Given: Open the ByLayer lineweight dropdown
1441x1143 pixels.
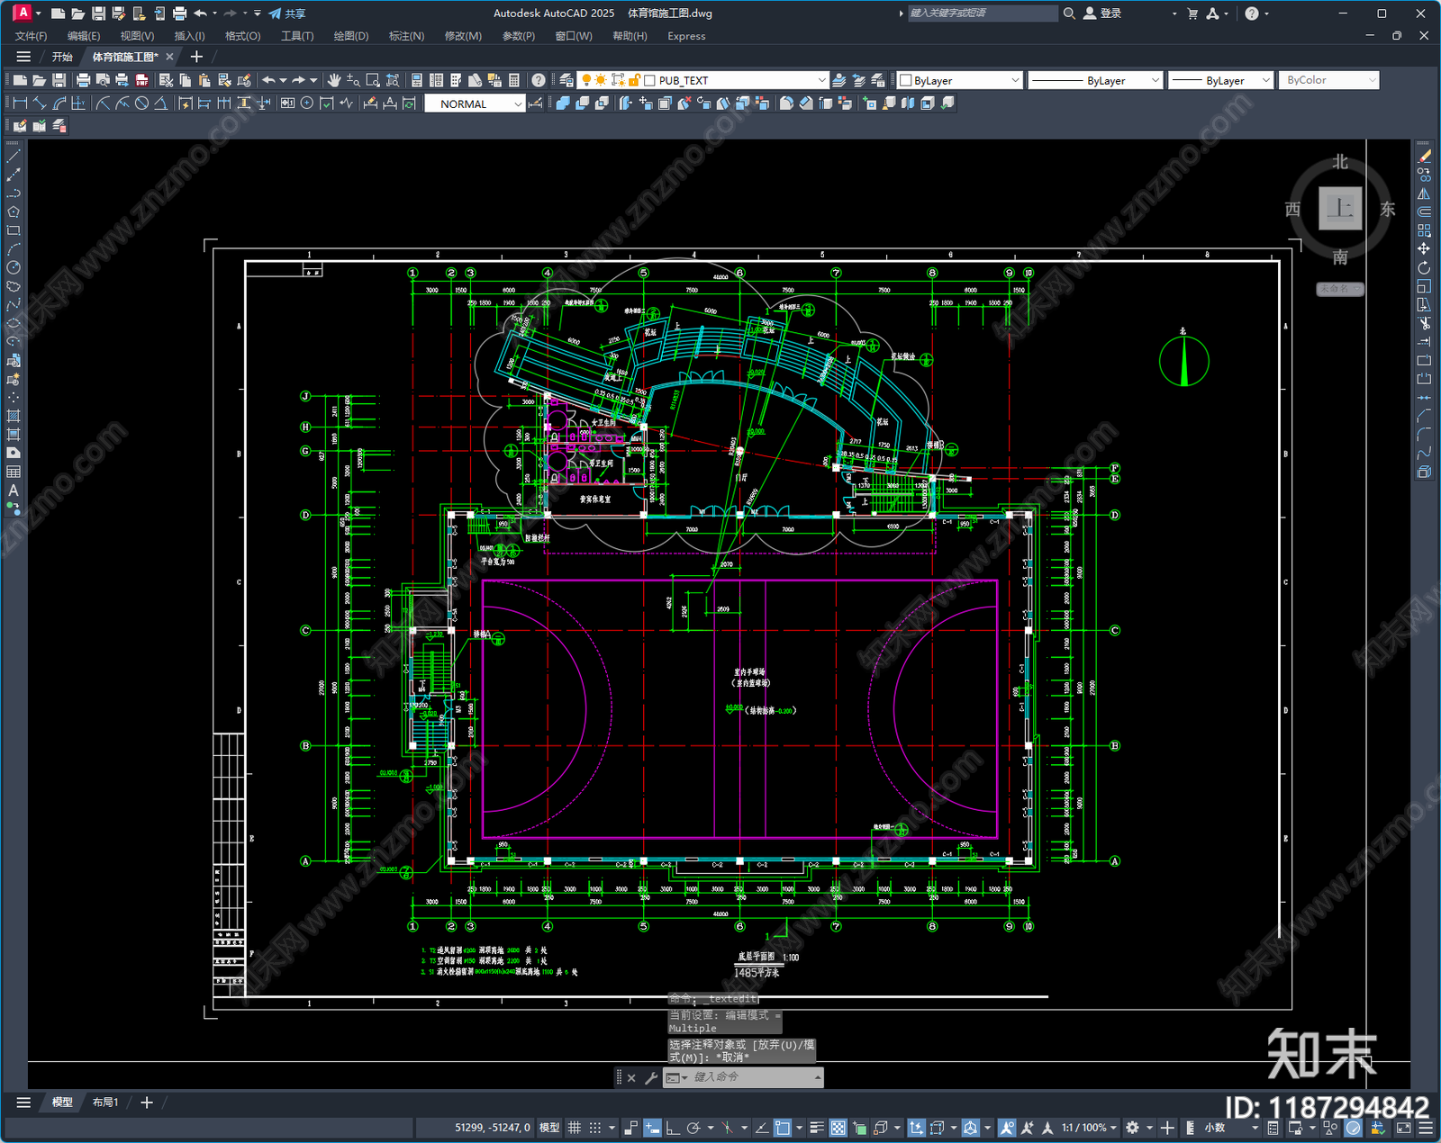Looking at the screenshot, I should [1265, 80].
